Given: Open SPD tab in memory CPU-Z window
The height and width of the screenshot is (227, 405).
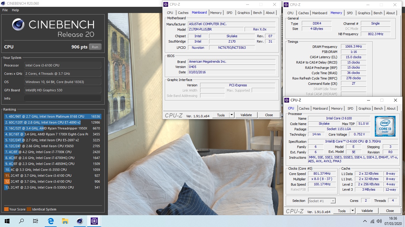Looking at the screenshot, I should pyautogui.click(x=350, y=13).
